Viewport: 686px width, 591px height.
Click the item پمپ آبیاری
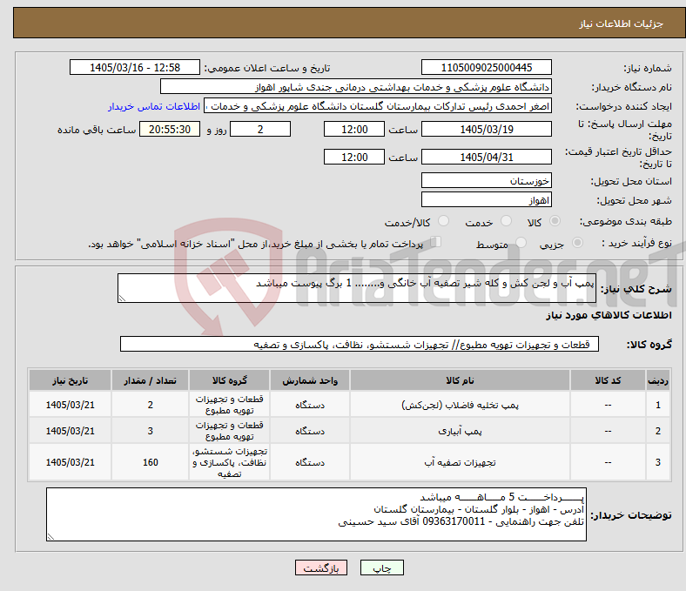pos(460,431)
